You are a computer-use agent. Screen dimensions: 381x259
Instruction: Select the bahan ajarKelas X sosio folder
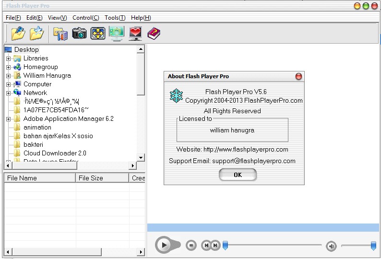click(x=58, y=136)
